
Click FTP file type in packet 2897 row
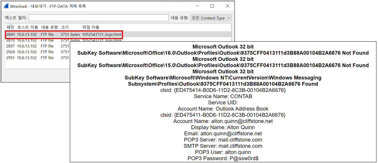[47, 46]
